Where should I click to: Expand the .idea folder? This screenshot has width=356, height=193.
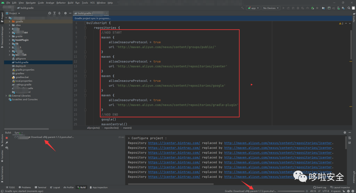[9, 25]
